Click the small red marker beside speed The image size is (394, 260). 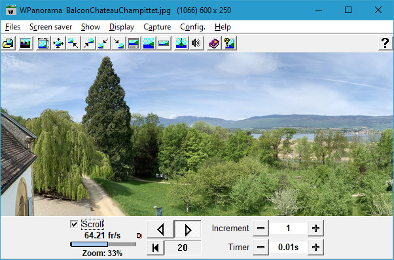click(139, 236)
